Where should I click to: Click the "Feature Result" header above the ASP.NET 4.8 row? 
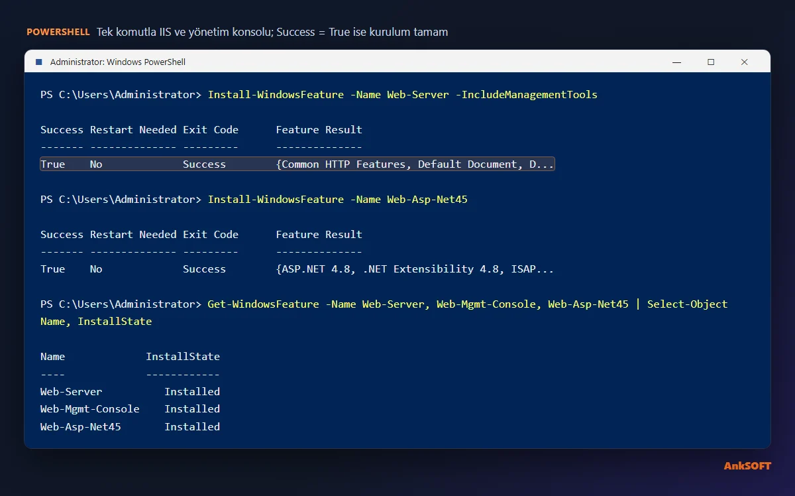[319, 235]
